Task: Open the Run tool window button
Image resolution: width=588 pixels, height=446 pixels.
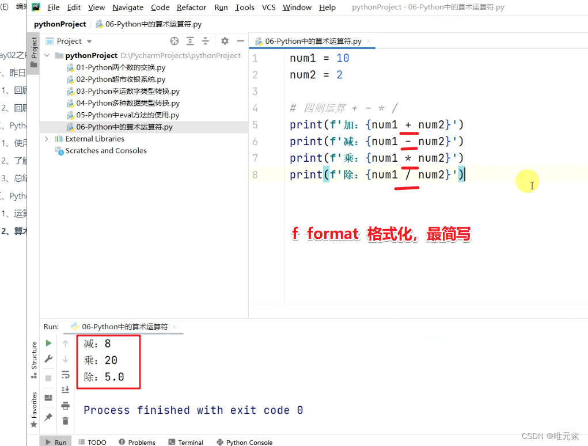Action: (55, 442)
